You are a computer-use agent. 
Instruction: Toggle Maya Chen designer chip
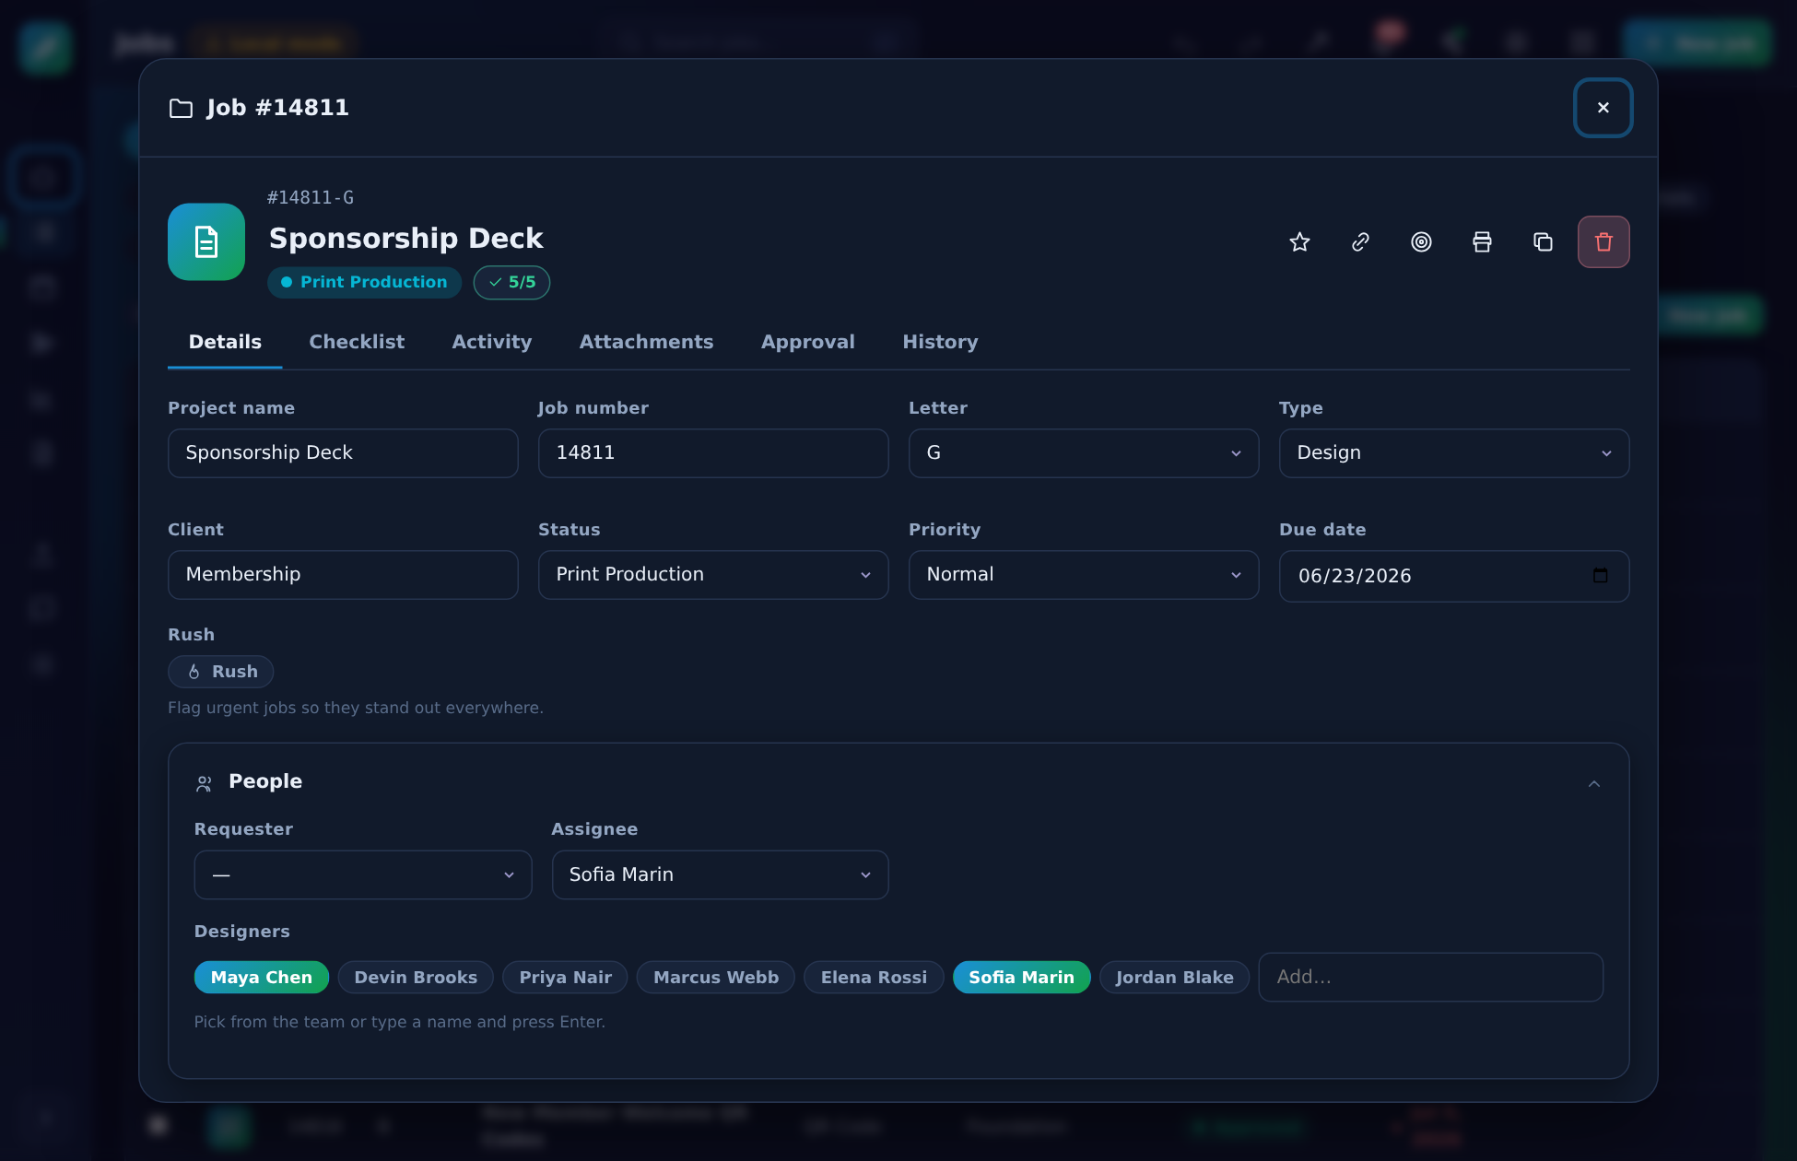262,977
